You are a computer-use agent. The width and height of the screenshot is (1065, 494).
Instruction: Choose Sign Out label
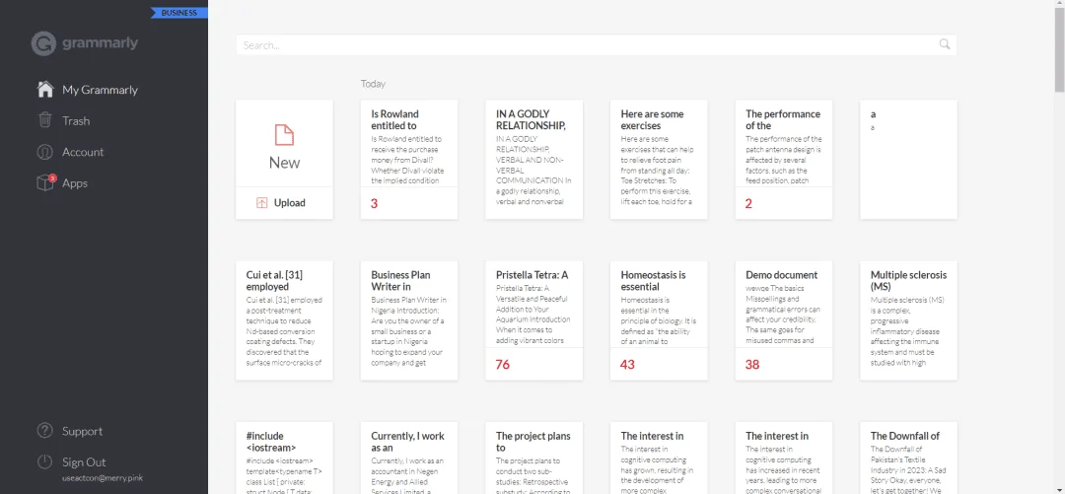[84, 462]
